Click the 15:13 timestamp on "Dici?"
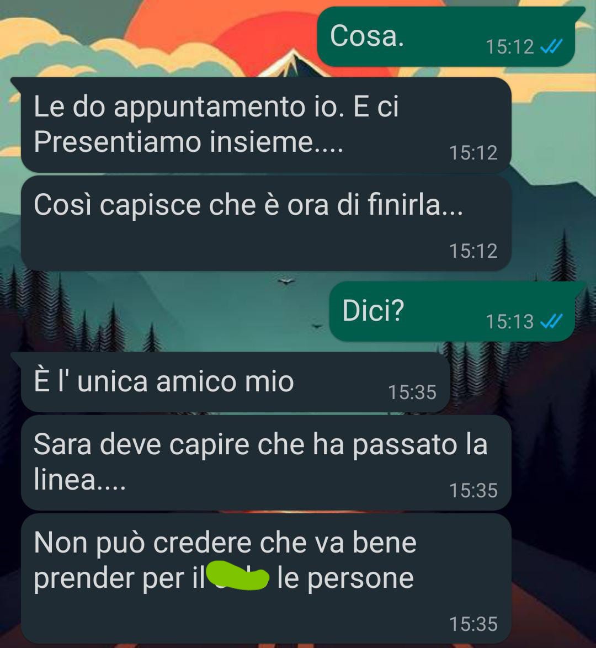Screen dimensions: 596x648 (509, 322)
